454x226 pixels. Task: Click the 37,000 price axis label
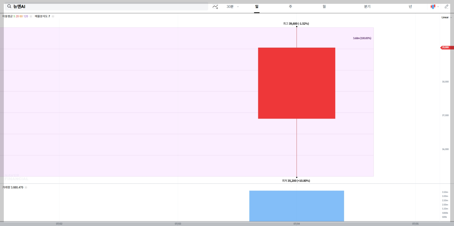pos(445,115)
